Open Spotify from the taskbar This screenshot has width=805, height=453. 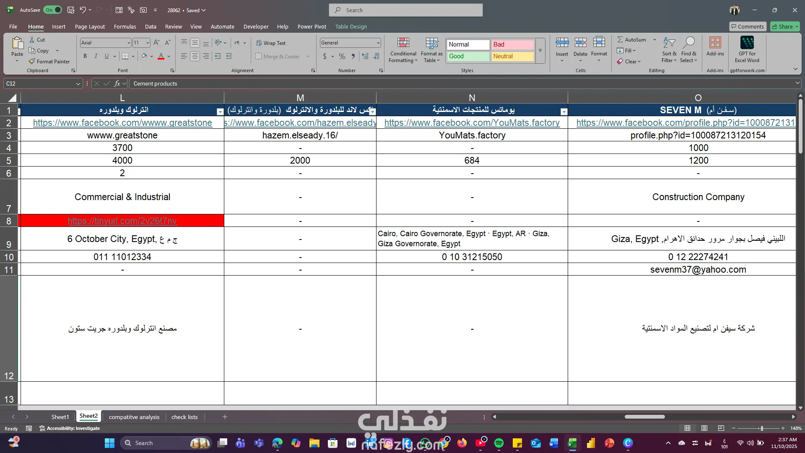pos(499,443)
